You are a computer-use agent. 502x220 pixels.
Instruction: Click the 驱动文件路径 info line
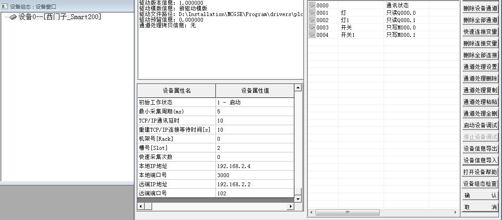221,14
